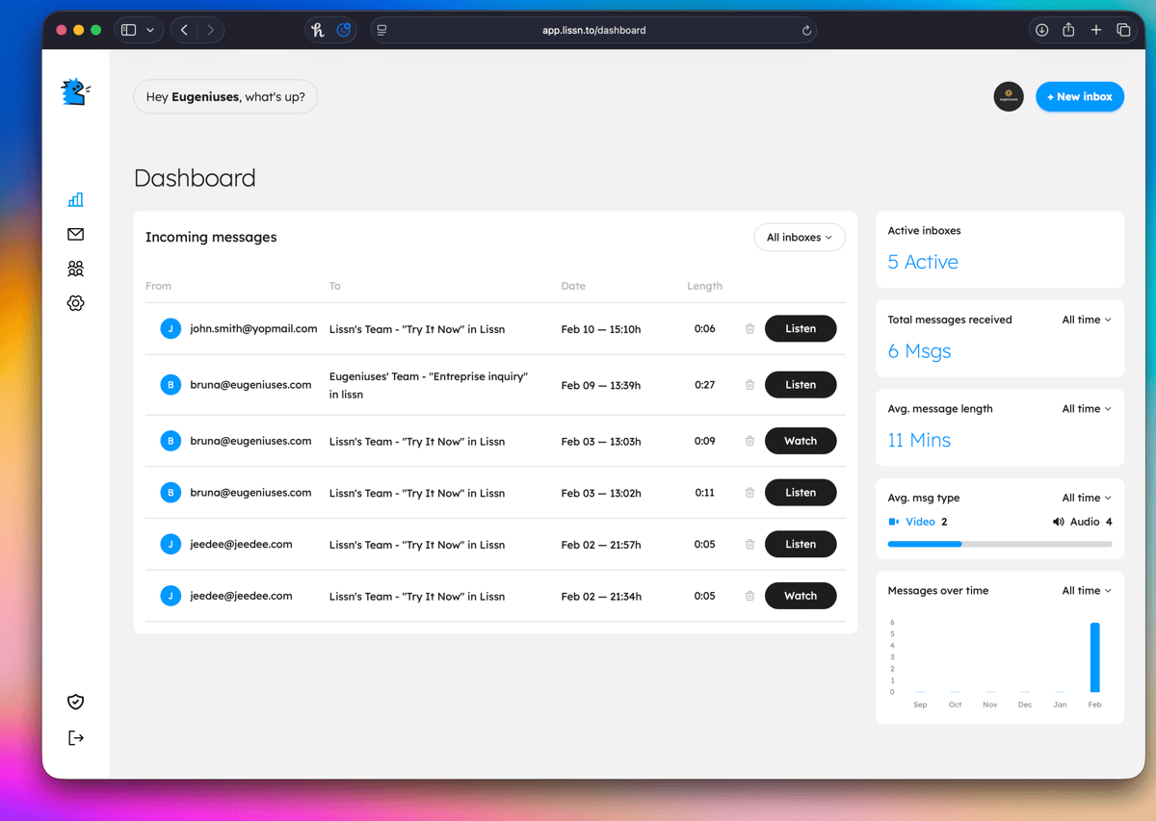Go forward with Safari forward arrow

pyautogui.click(x=211, y=31)
